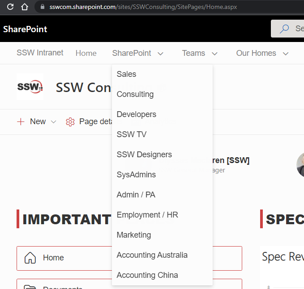Select SharePoint in the navigation bar
Screen dimensions: 304x289
[x=132, y=53]
